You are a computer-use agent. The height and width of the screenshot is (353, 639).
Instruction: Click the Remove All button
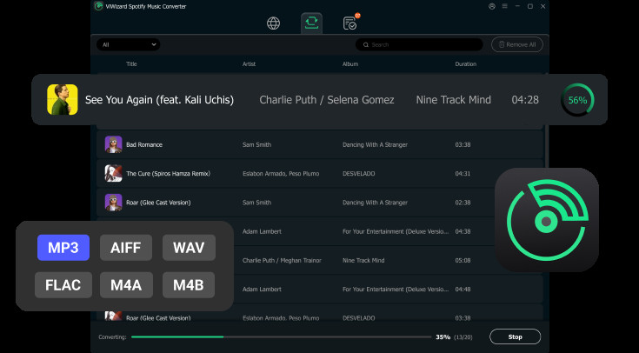[516, 44]
